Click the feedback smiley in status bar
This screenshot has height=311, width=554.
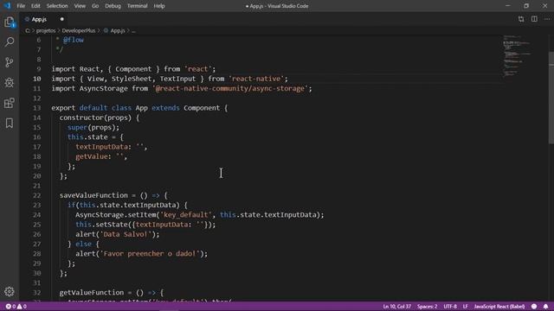click(534, 307)
